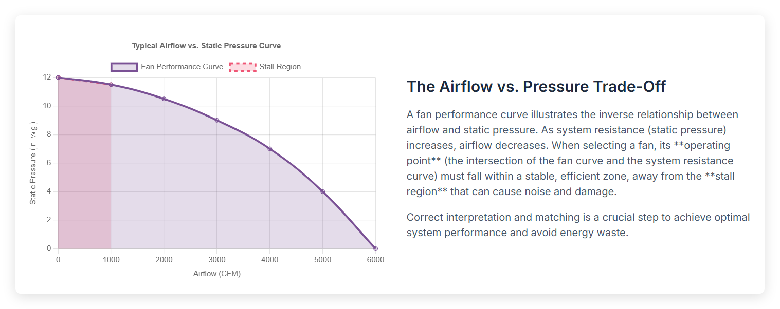
Task: Click the 12 tick label on the y-axis
Action: [x=47, y=78]
